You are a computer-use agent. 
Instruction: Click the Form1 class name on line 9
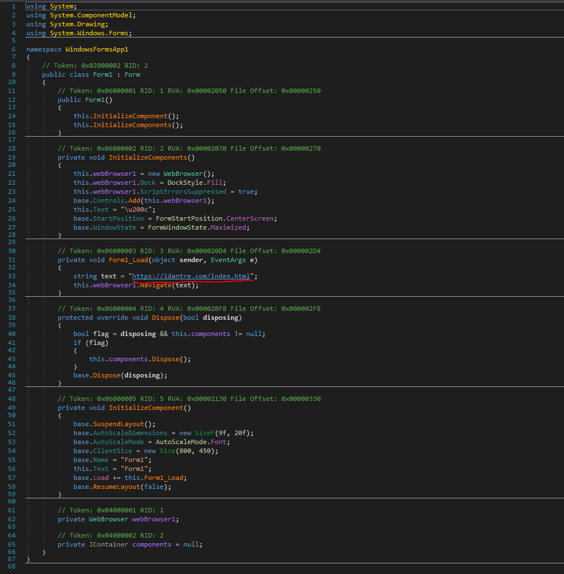[x=103, y=74]
